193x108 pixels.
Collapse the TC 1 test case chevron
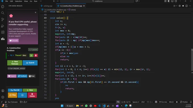(9, 56)
